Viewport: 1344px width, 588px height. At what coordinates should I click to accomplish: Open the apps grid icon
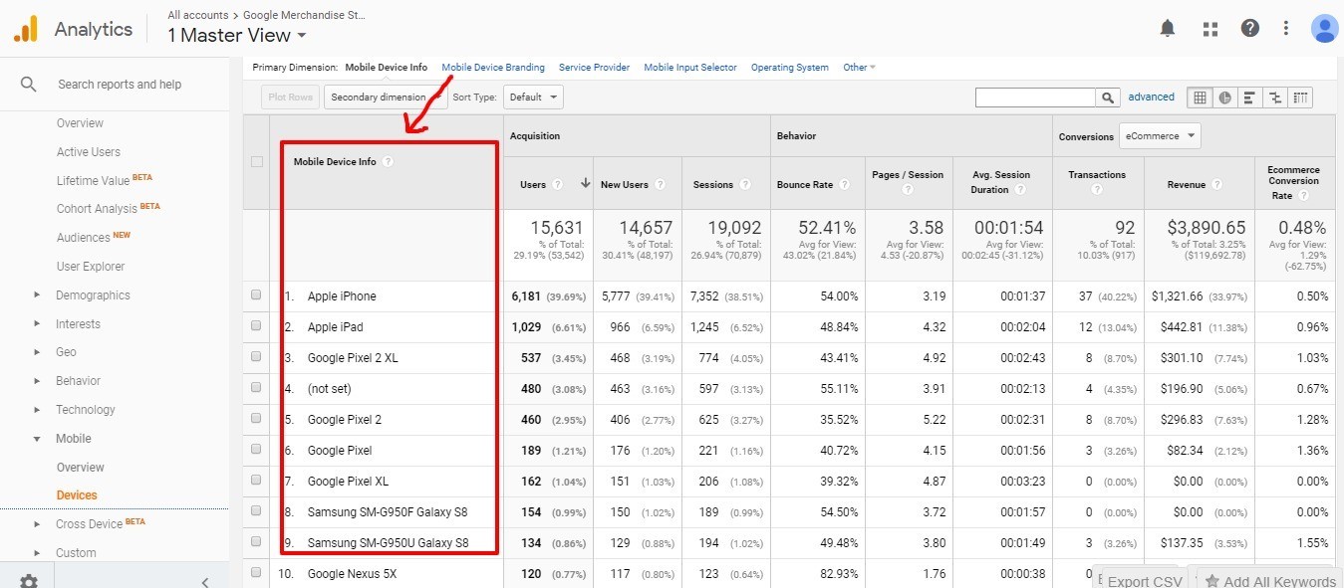point(1210,29)
